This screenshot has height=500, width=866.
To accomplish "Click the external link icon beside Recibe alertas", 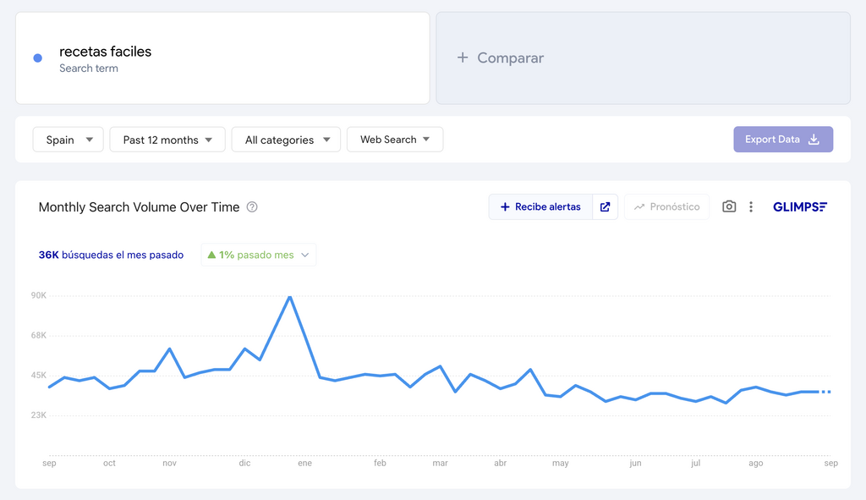I will [x=605, y=206].
